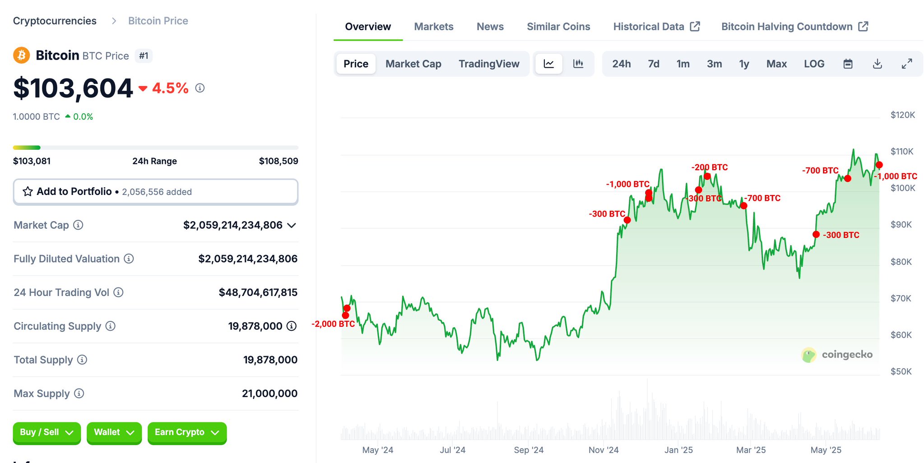924x463 pixels.
Task: Select the 24h time range
Action: [621, 64]
